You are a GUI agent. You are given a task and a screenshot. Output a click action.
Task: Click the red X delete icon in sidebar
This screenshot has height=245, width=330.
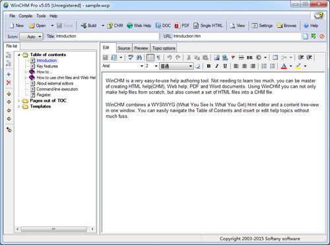(x=9, y=83)
